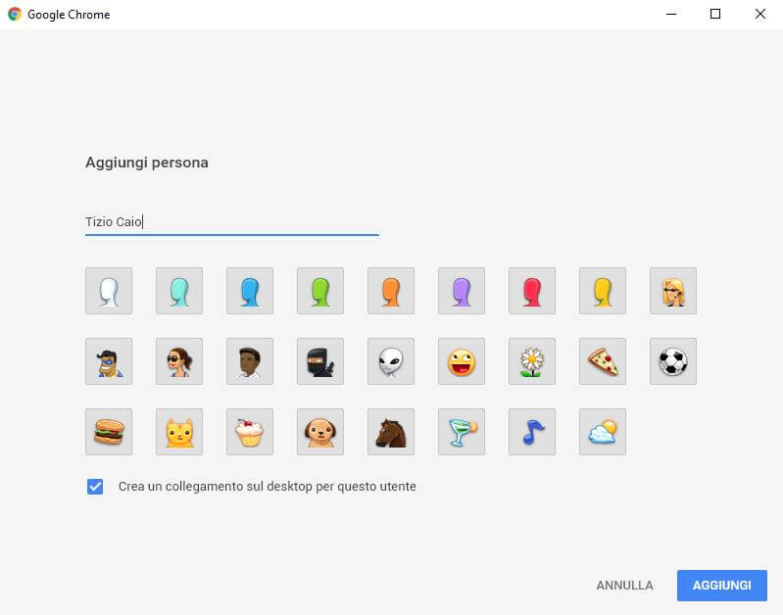Pick the pizza slice avatar
This screenshot has width=783, height=615.
pyautogui.click(x=603, y=361)
